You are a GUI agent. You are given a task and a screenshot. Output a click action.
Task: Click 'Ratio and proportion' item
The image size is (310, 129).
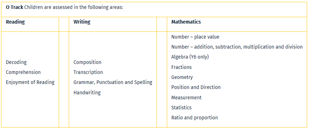point(194,118)
